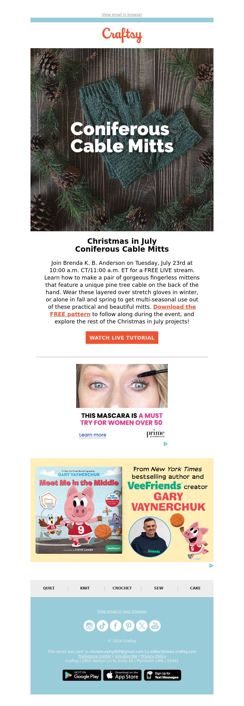The width and height of the screenshot is (244, 706).
Task: Click the WATCH LIVE TUTORIAL button
Action: [x=122, y=337]
